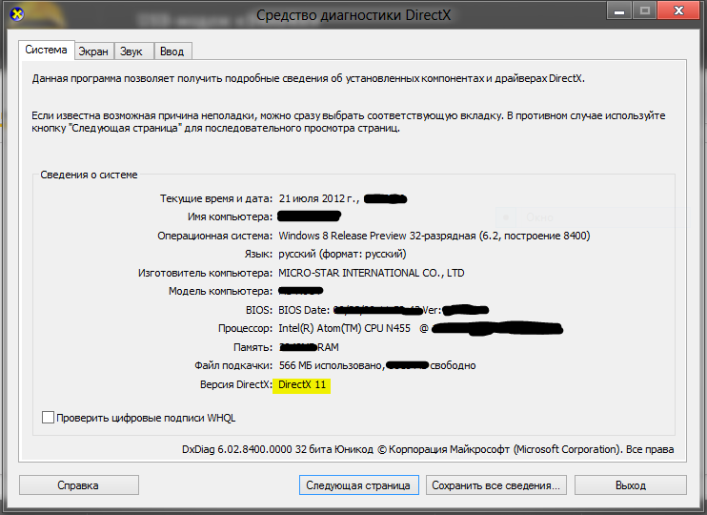Switch to the Экран tab
The width and height of the screenshot is (707, 515).
93,51
